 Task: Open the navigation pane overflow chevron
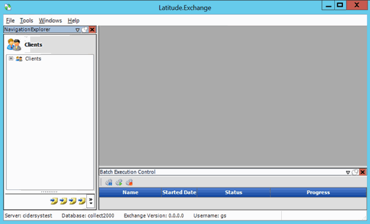click(91, 201)
